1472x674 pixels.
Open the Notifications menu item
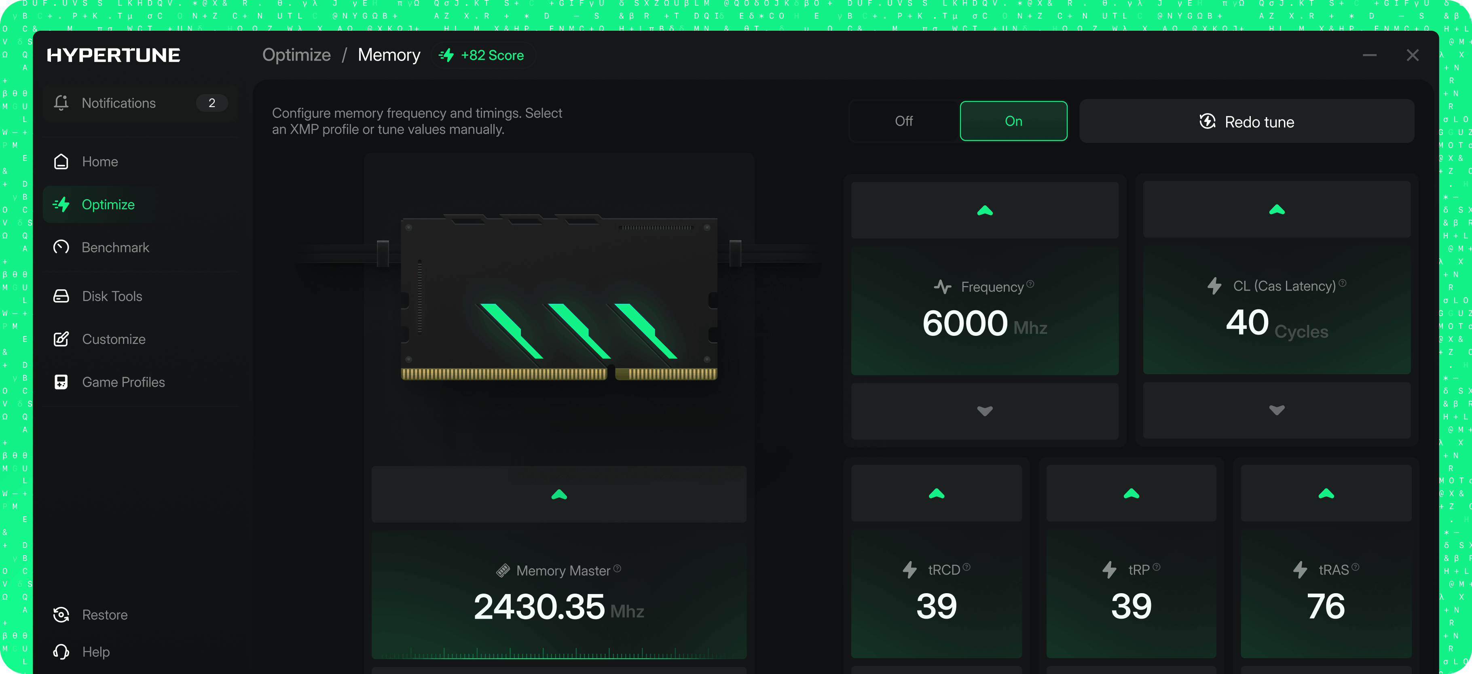(x=140, y=103)
